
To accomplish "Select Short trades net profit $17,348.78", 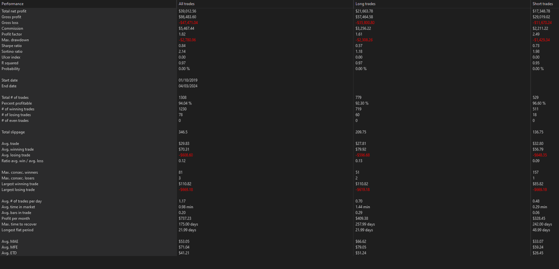I will point(541,11).
